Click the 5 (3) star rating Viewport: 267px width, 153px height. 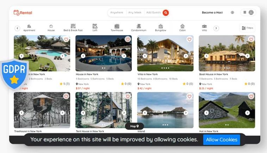pos(65,84)
